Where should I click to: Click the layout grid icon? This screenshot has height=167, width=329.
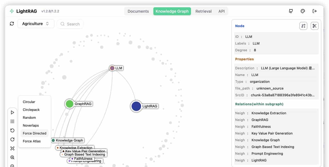12,121
